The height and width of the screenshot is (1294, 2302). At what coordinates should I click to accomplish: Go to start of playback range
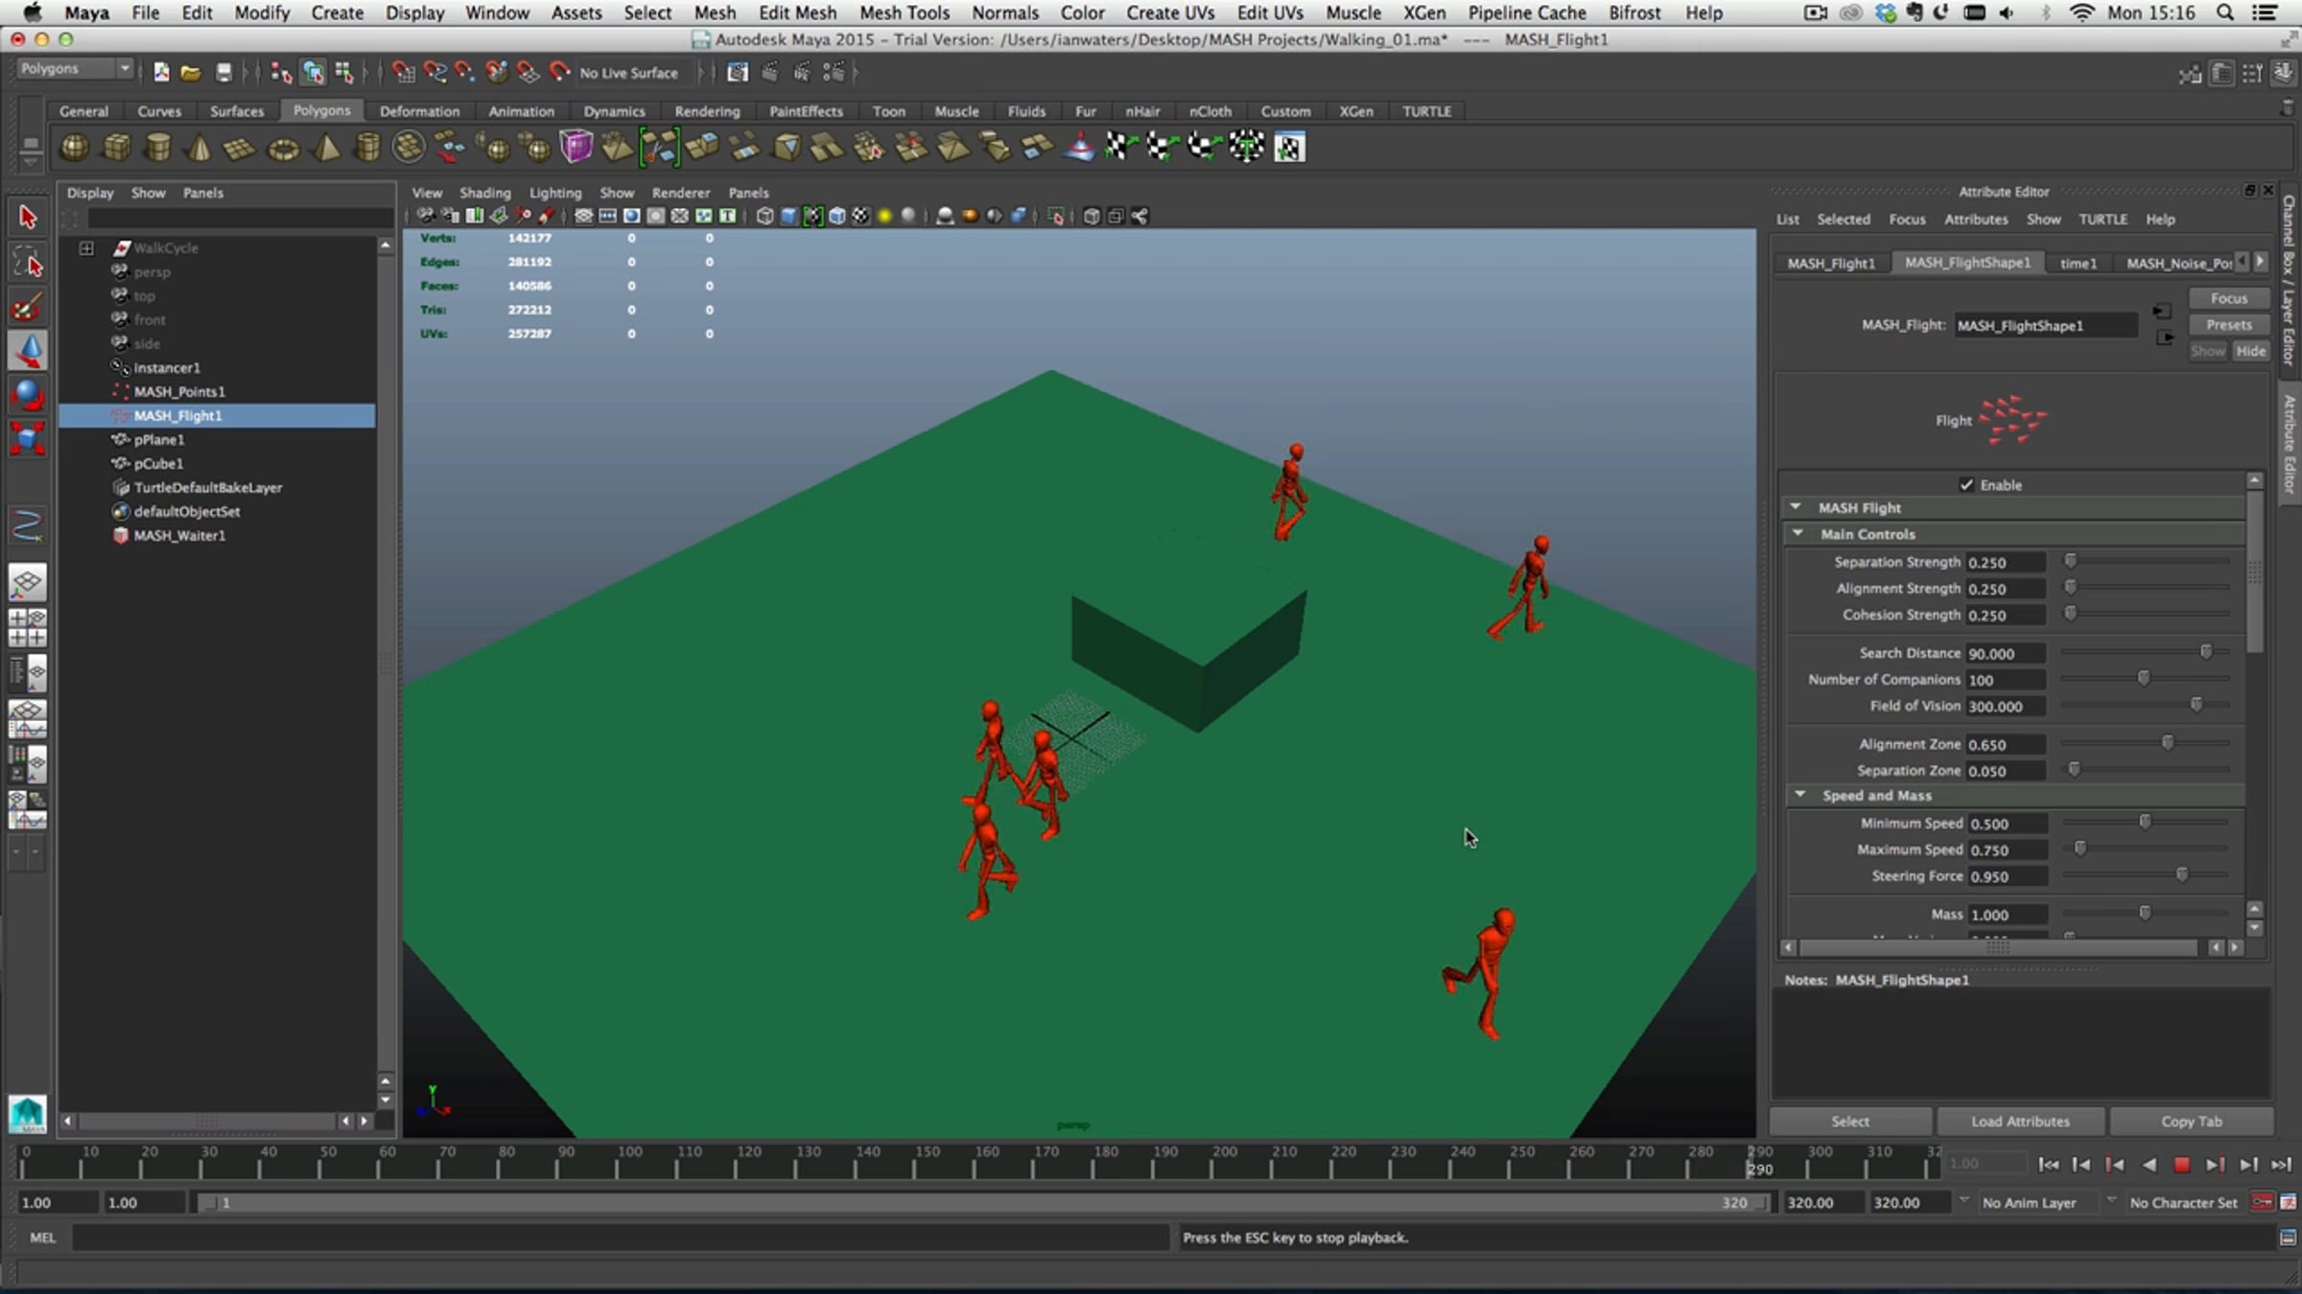[x=2049, y=1164]
